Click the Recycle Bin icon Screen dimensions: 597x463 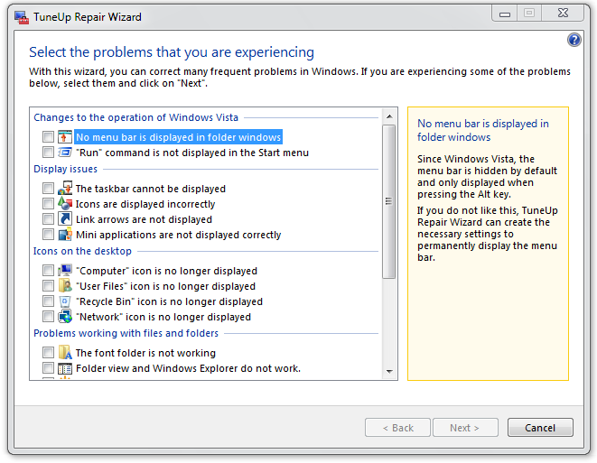[x=65, y=301]
